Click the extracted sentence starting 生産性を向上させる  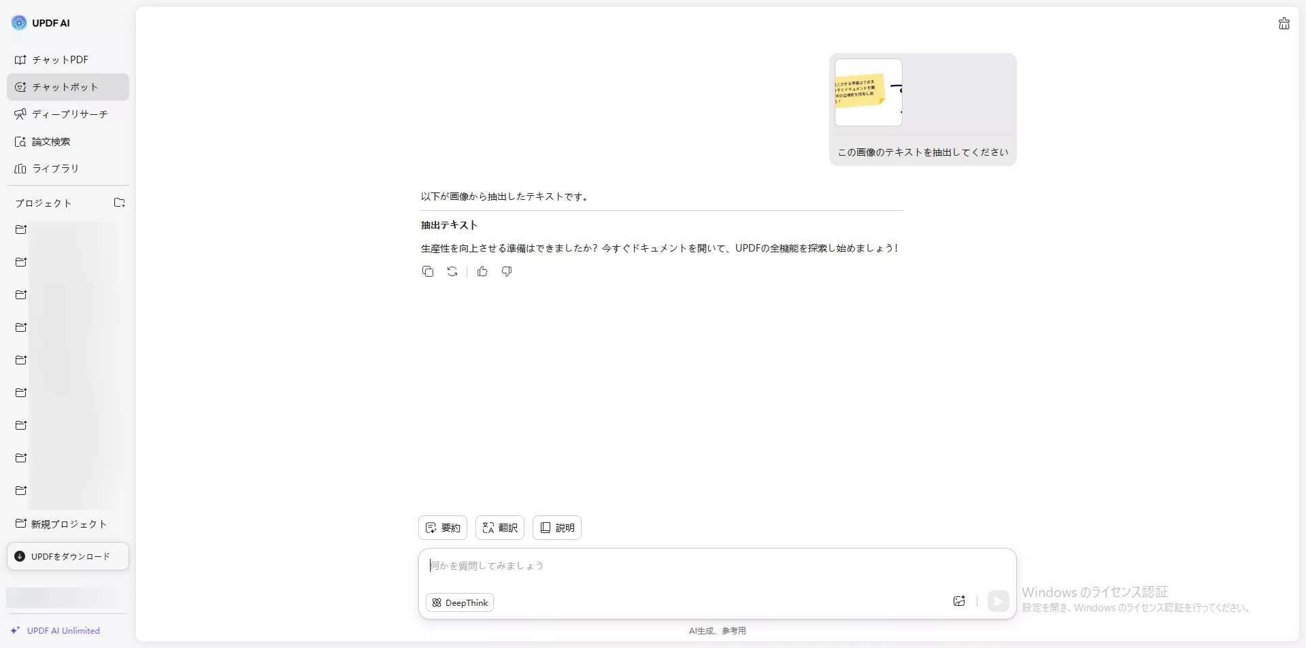pos(660,248)
